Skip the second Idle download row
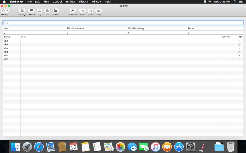The image size is (246, 153). 239,45
